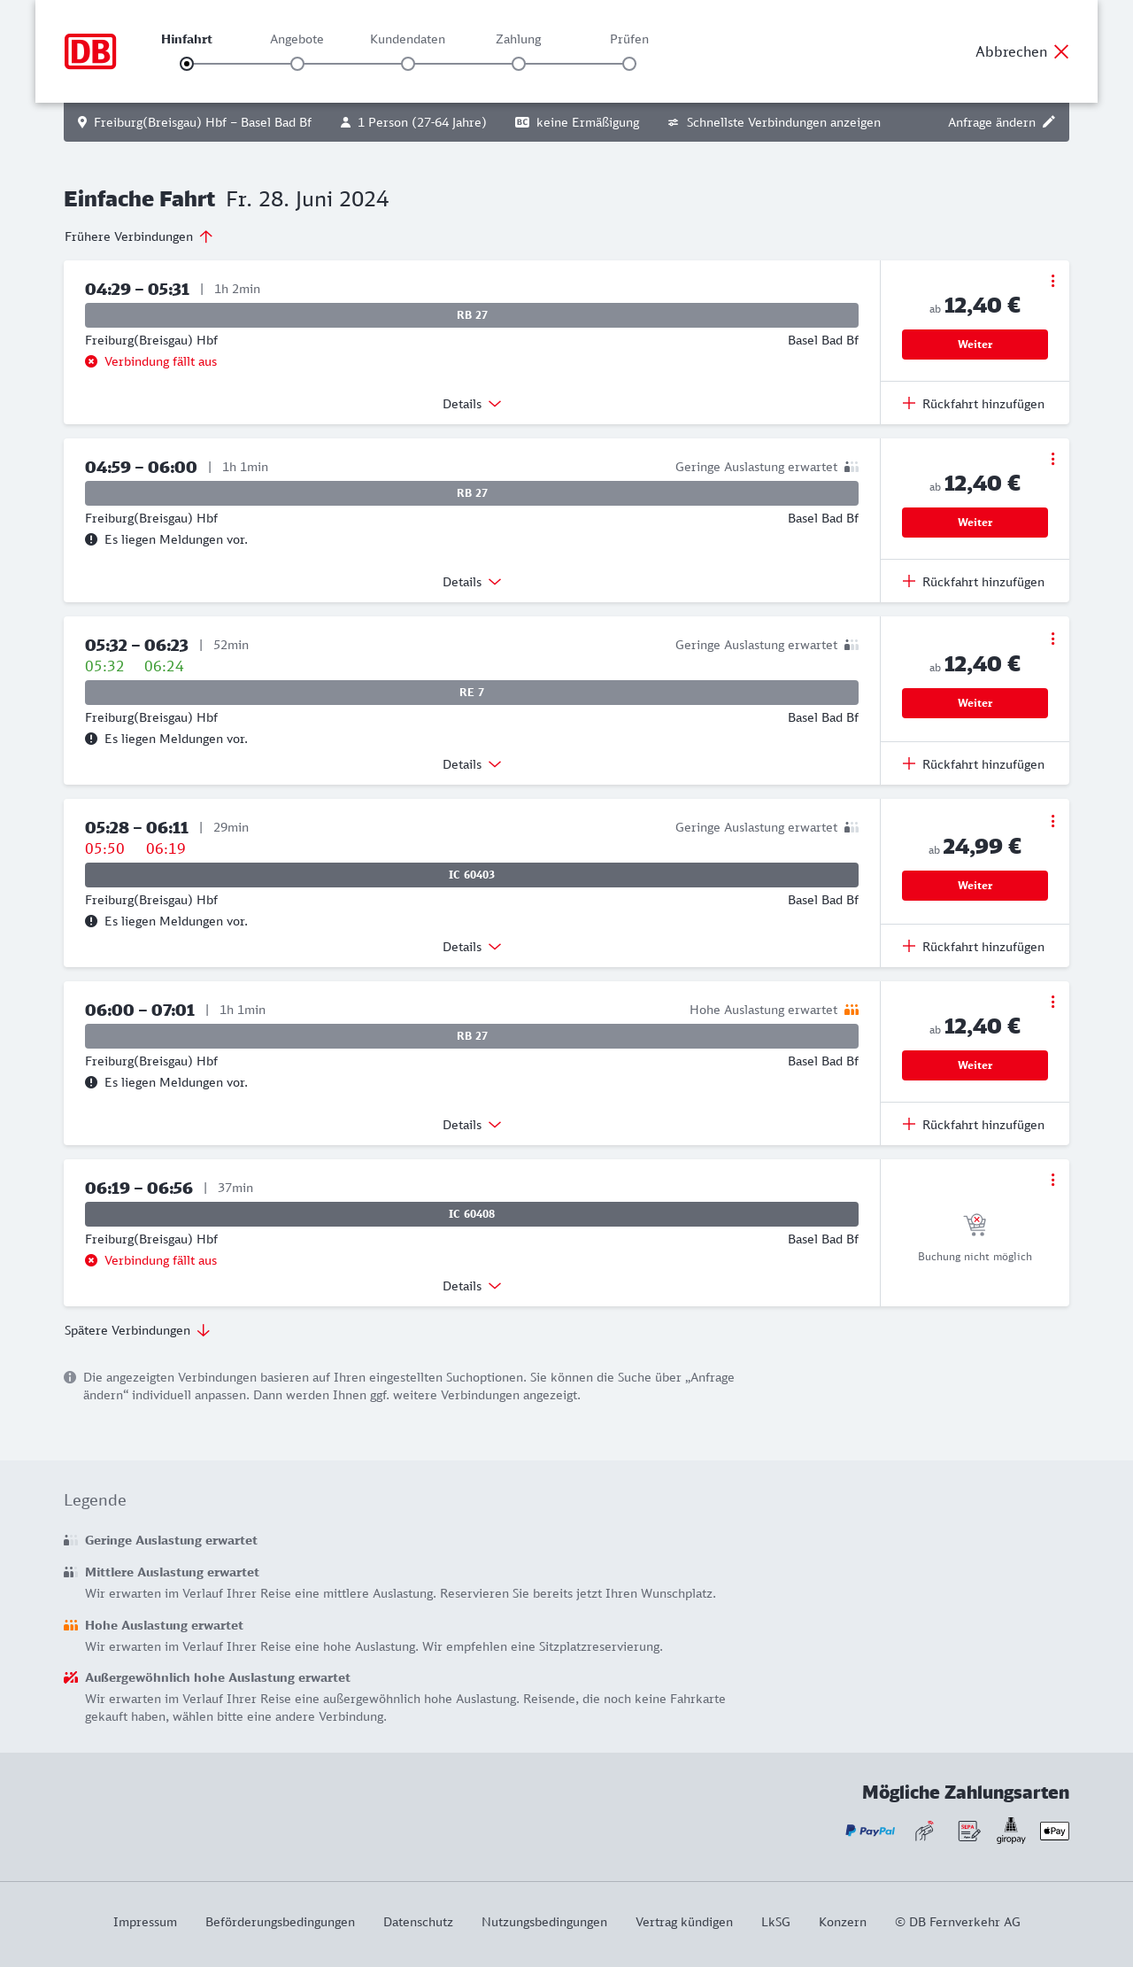Expand Details for the 04:29 RB 27 connection
This screenshot has width=1133, height=1967.
coord(472,404)
